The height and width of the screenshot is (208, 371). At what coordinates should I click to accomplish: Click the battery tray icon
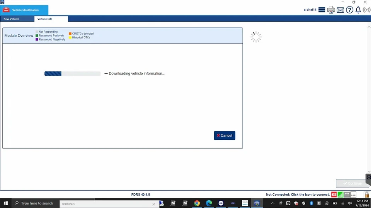pos(335,203)
